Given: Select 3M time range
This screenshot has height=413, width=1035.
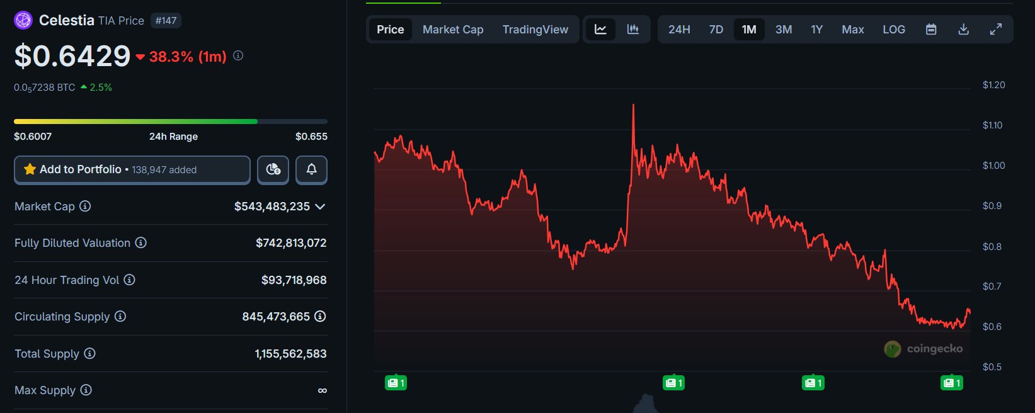Looking at the screenshot, I should click(x=784, y=30).
